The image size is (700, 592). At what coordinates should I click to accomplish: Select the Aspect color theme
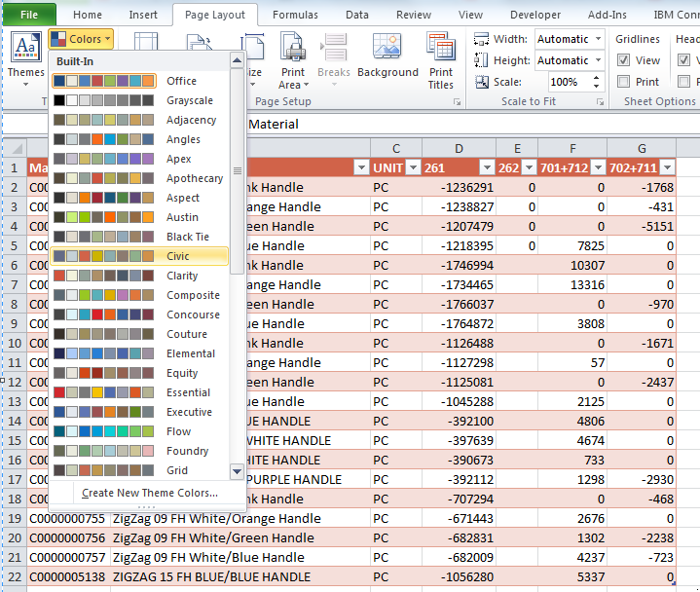[140, 198]
